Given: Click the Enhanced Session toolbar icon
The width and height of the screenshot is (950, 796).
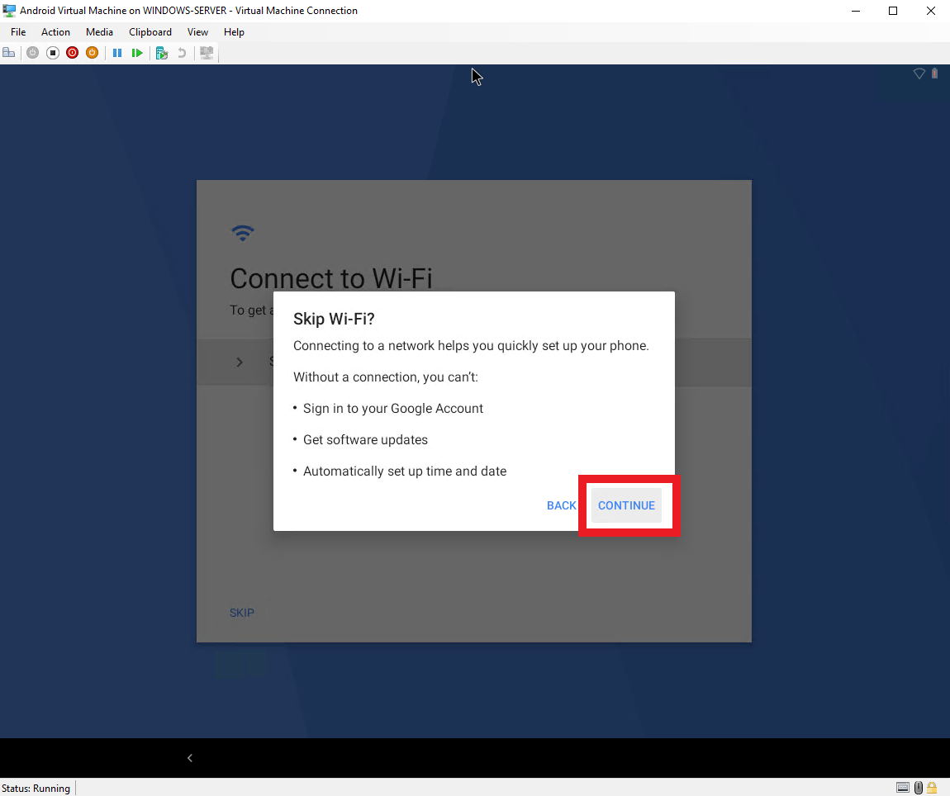Looking at the screenshot, I should click(x=207, y=53).
